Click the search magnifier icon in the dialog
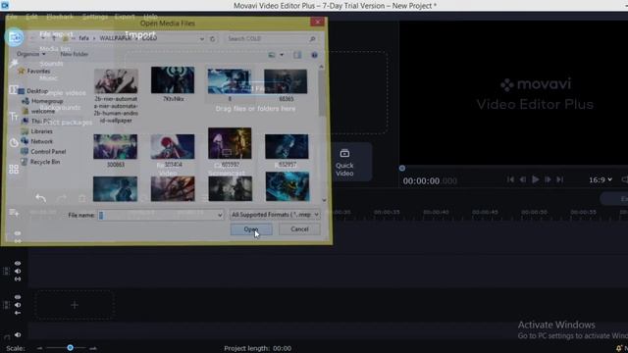The height and width of the screenshot is (353, 628). tap(312, 39)
